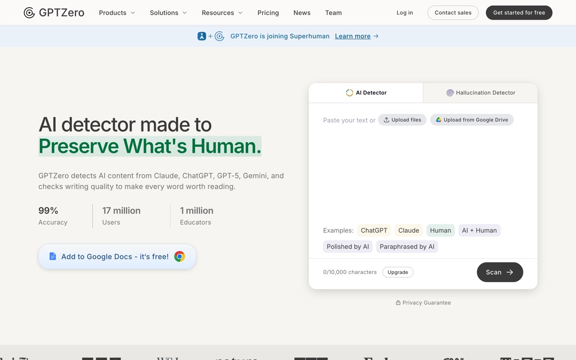Image resolution: width=576 pixels, height=360 pixels.
Task: Click the Superhuman icon in the banner
Action: (x=202, y=36)
